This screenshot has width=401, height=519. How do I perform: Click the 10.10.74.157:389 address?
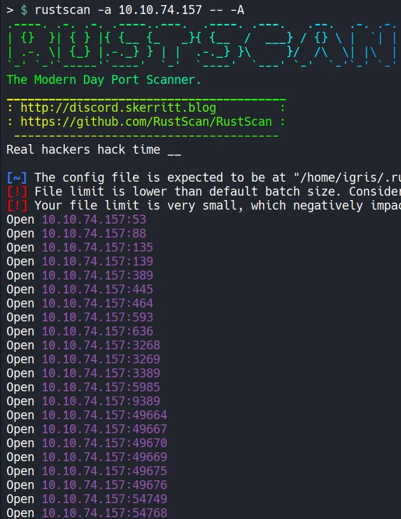pyautogui.click(x=97, y=275)
